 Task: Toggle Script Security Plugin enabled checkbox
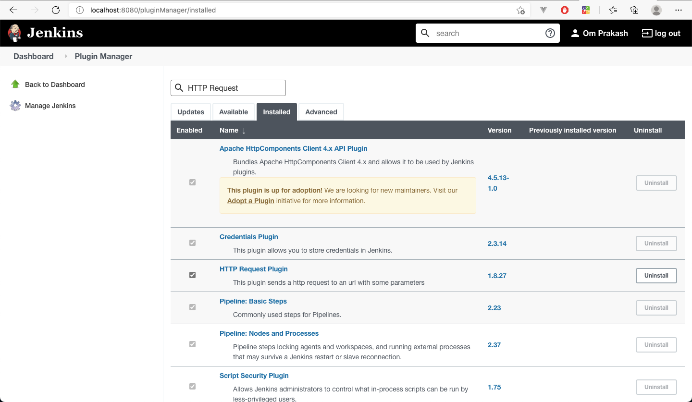pyautogui.click(x=192, y=387)
